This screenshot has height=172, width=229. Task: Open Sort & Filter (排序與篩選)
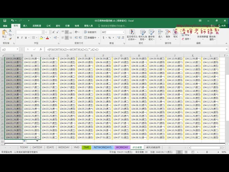203,37
